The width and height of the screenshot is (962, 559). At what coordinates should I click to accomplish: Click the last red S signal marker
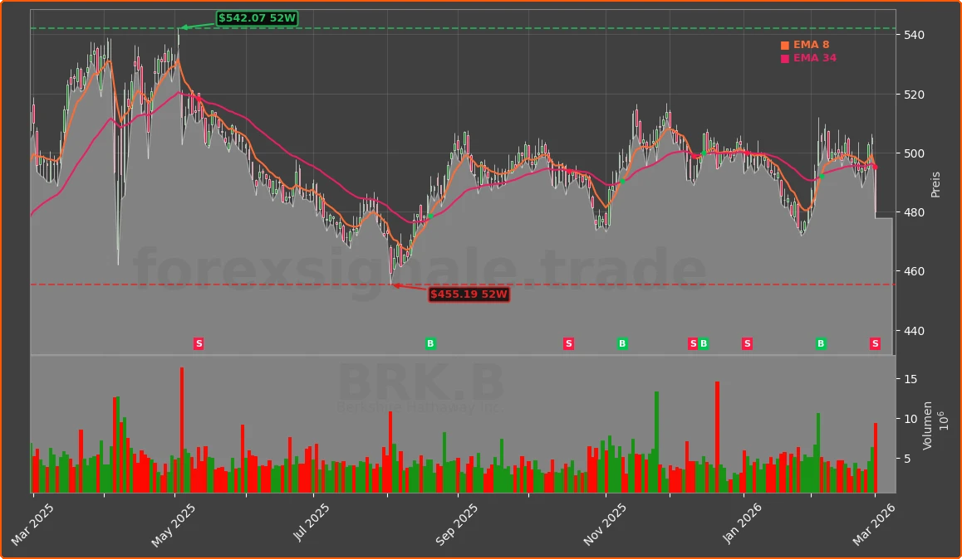click(875, 343)
